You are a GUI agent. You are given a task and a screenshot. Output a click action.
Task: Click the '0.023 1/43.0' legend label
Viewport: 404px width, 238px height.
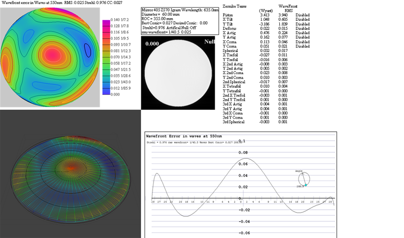click(121, 82)
